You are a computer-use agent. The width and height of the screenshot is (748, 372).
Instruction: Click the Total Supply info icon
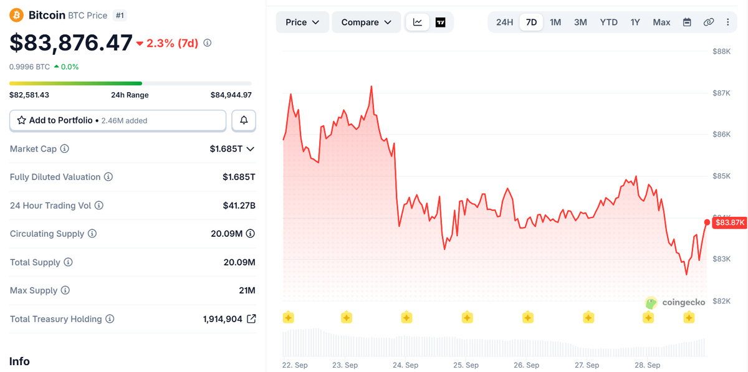point(68,262)
